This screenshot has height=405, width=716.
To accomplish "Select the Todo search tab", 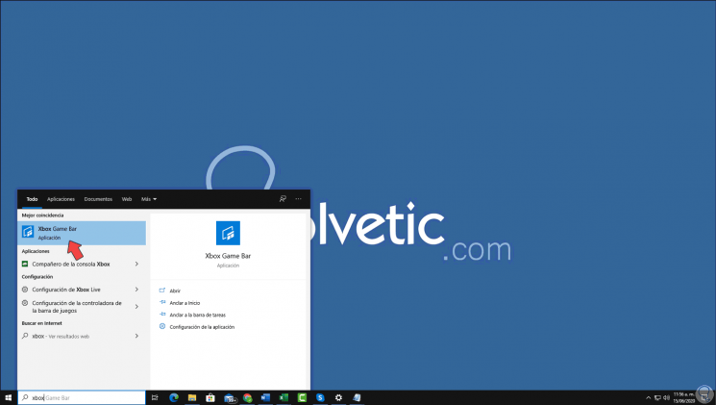I will coord(32,199).
